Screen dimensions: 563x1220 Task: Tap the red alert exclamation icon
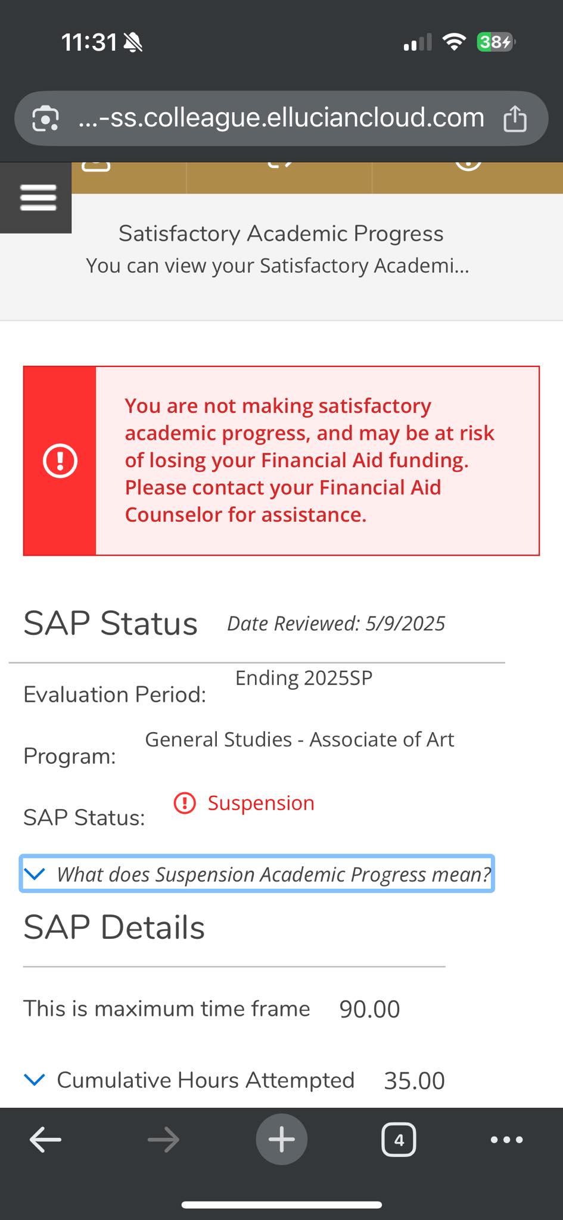click(x=60, y=461)
